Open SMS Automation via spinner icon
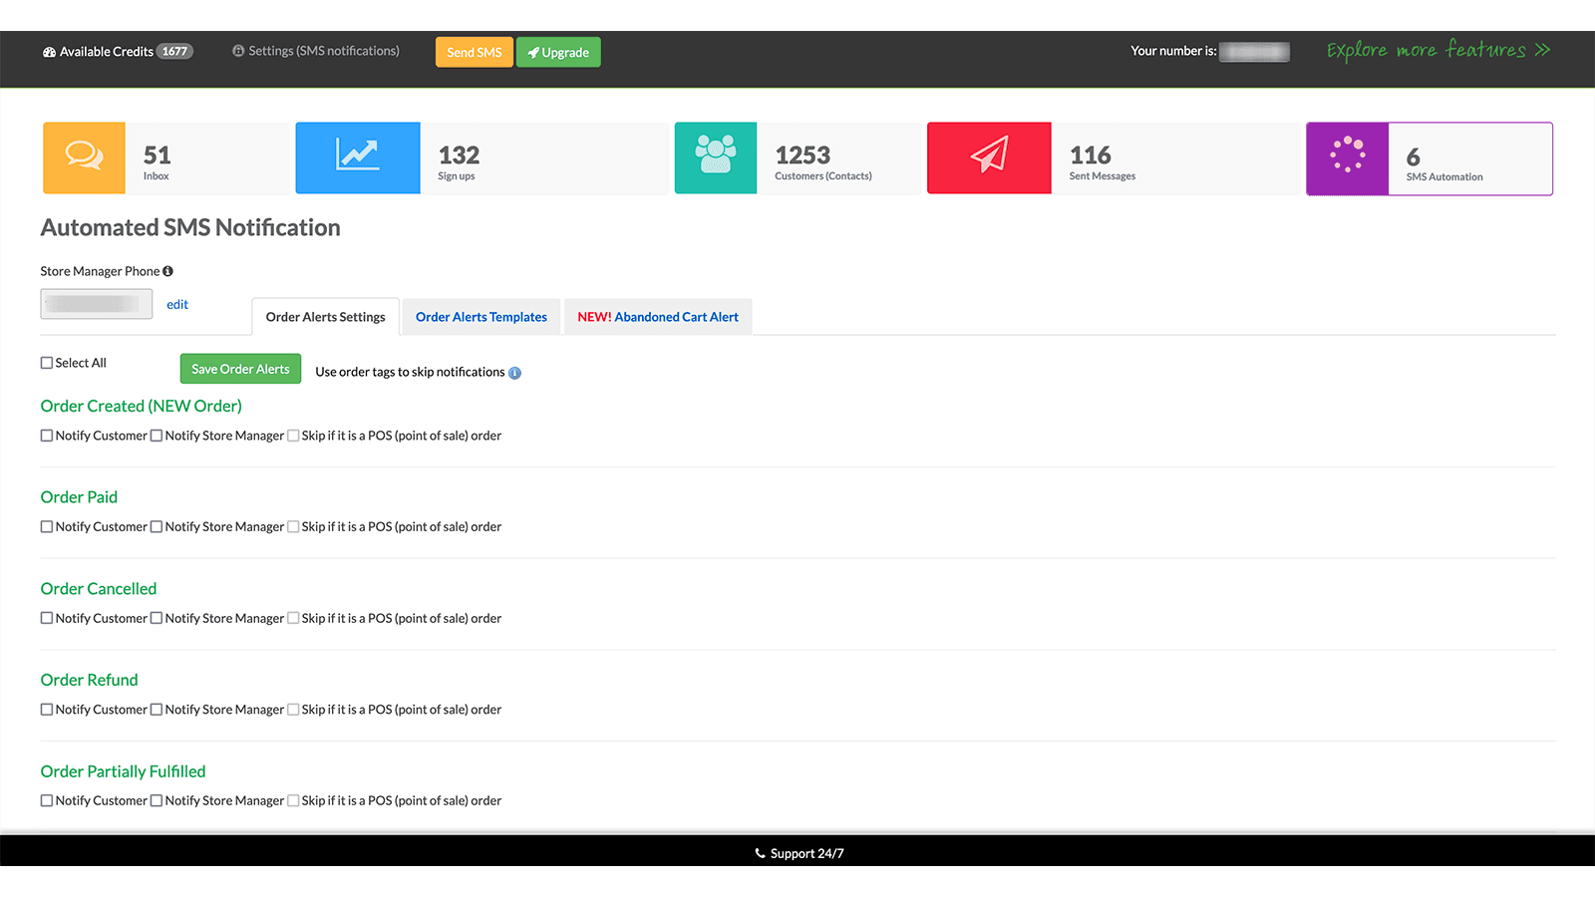This screenshot has height=897, width=1595. click(1347, 156)
